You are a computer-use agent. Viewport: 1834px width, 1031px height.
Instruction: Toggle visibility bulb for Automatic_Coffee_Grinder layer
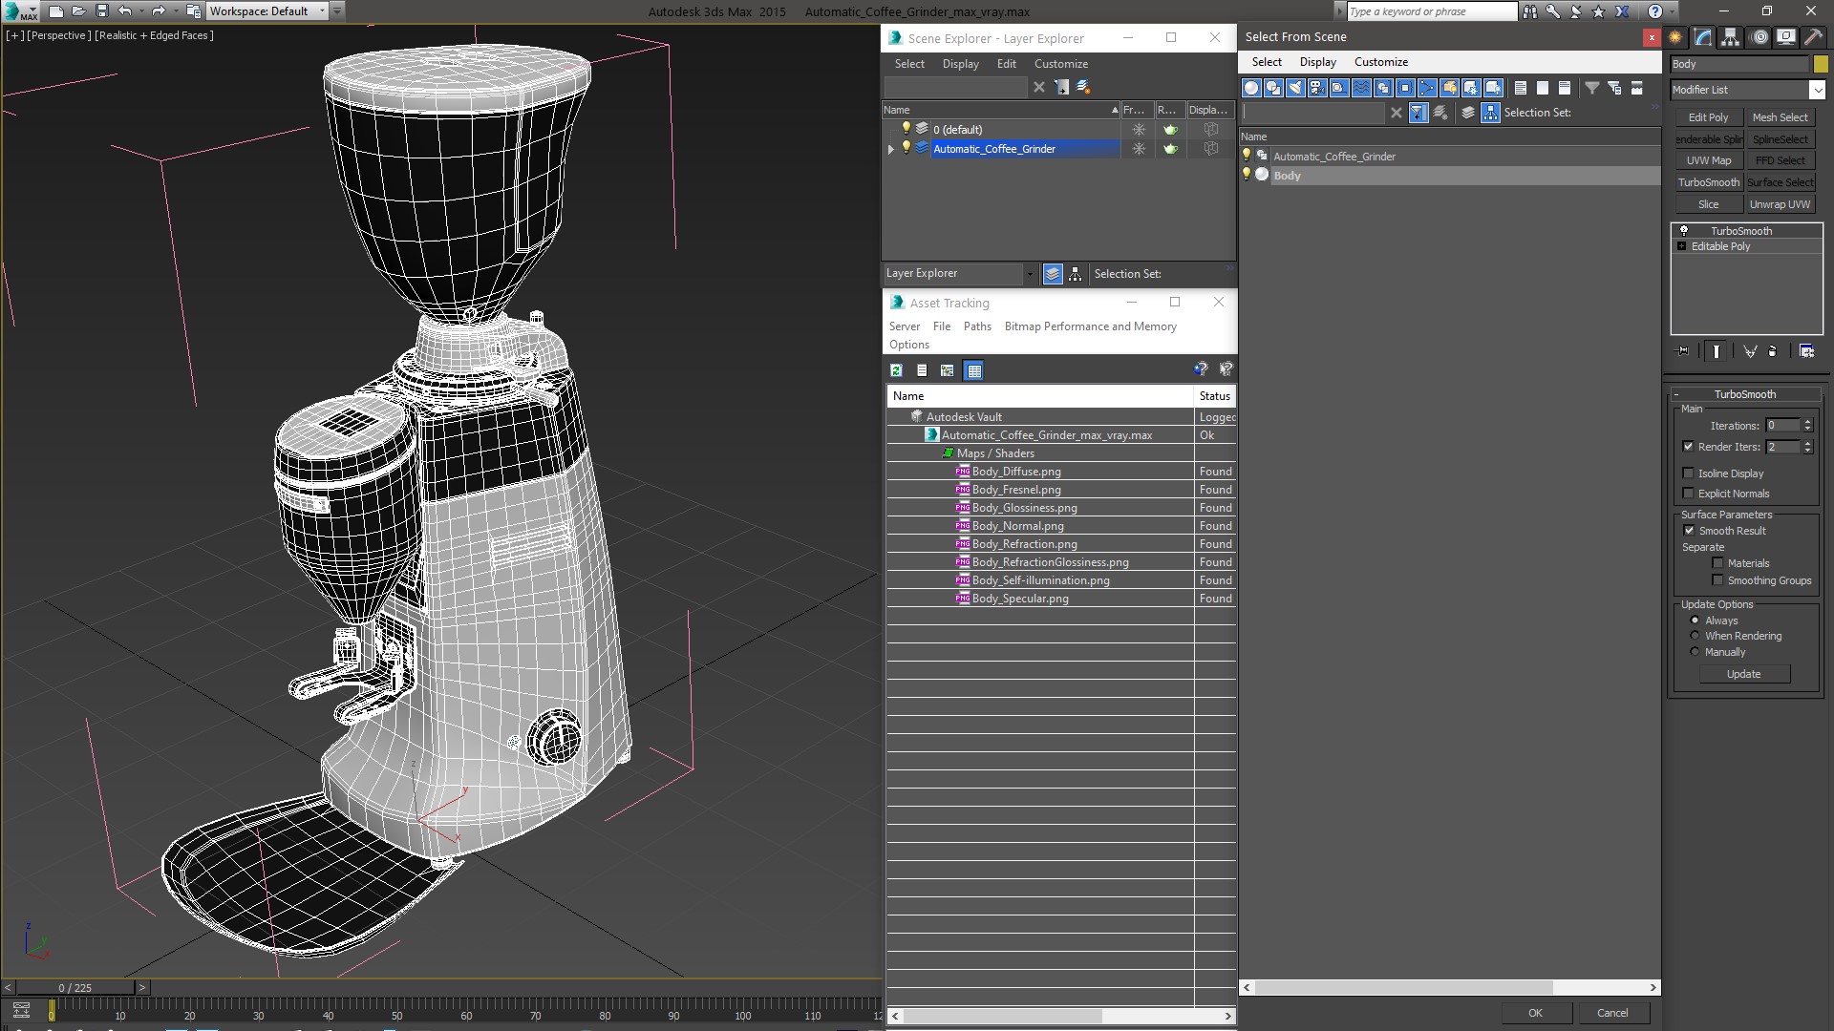(x=906, y=148)
